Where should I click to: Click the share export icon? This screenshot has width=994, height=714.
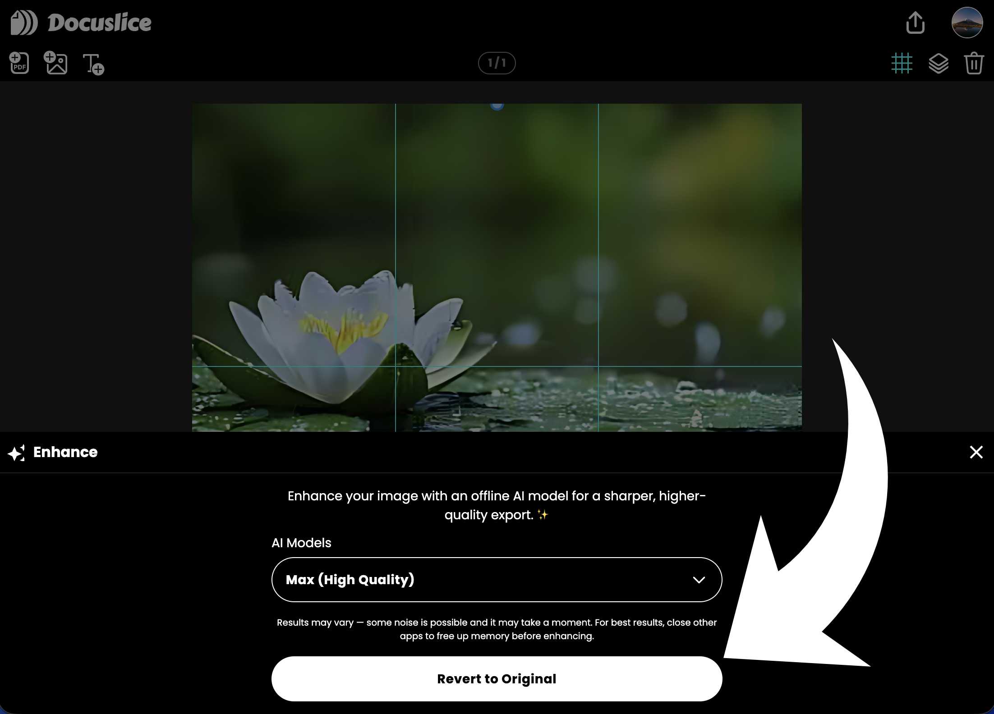coord(915,23)
